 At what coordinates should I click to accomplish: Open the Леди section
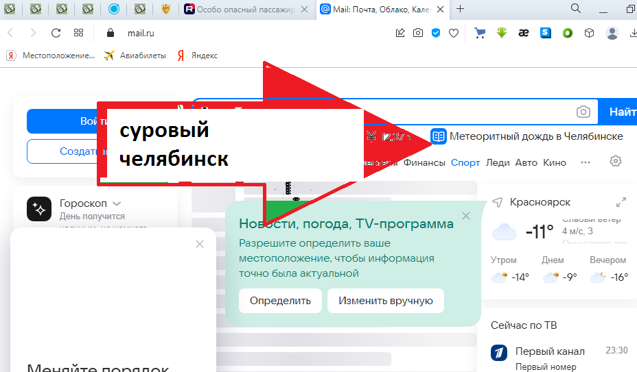click(x=498, y=162)
